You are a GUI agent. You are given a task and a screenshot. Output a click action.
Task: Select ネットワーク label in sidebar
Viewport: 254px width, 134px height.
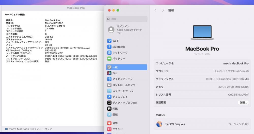[120, 53]
